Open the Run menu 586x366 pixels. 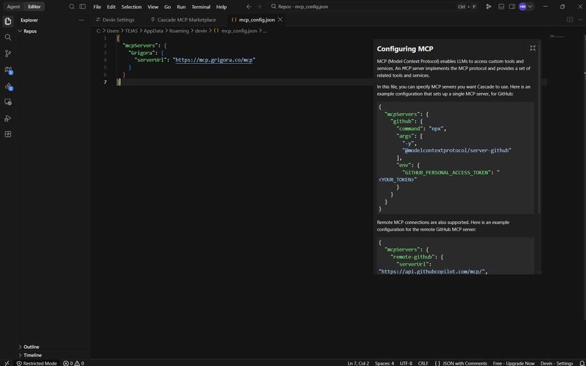coord(182,7)
